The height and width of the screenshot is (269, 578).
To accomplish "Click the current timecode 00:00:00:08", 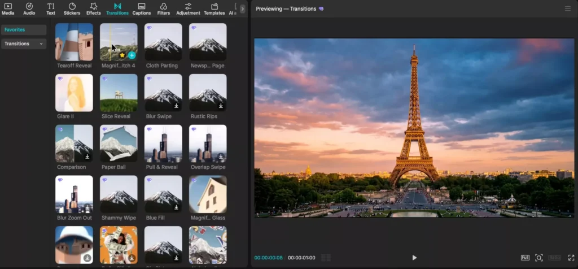I will click(x=268, y=258).
